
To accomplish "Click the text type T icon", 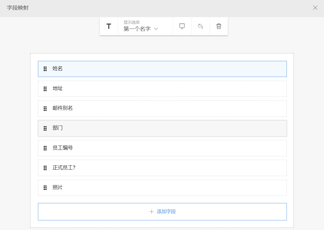I will pos(109,26).
